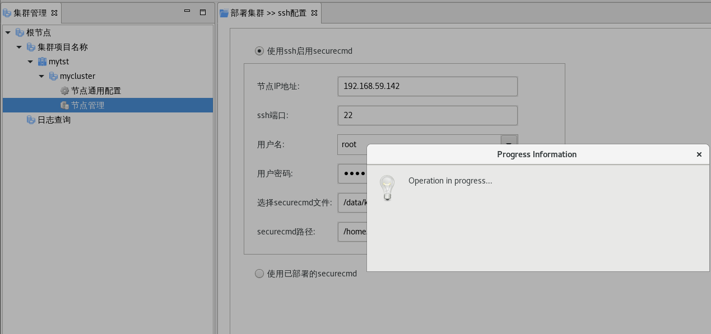Screen dimensions: 711x334
Task: Click the 集群项目名称 tree icon
Action: pyautogui.click(x=31, y=47)
